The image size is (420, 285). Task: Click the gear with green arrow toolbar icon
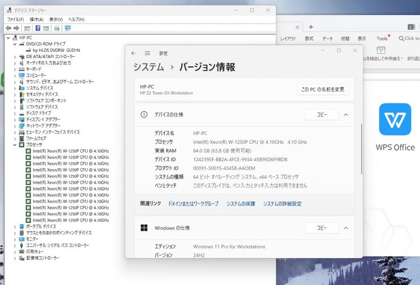(x=57, y=28)
